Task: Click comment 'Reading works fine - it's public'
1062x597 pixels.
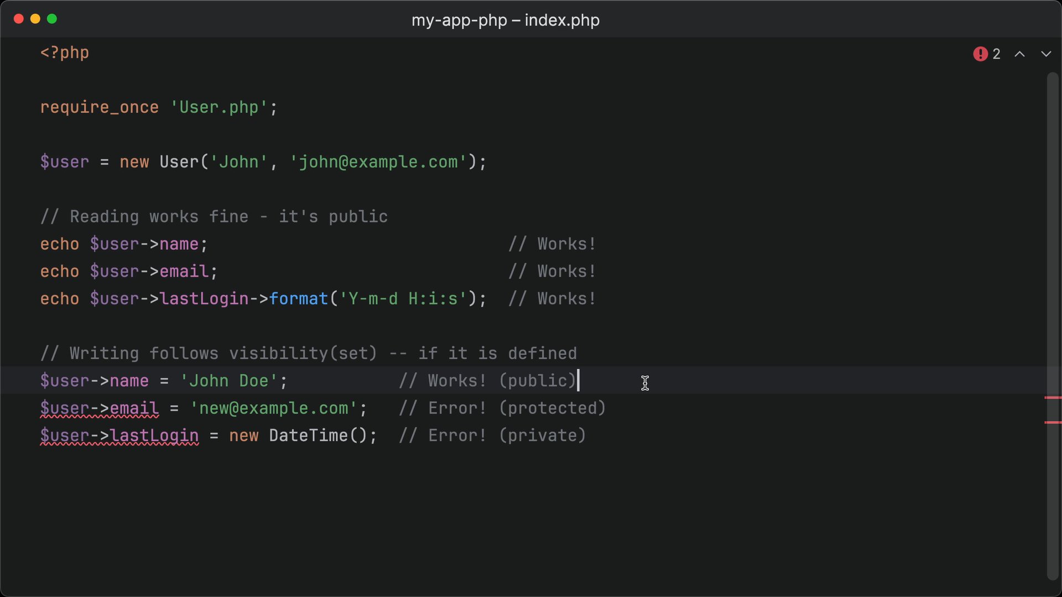Action: coord(214,217)
